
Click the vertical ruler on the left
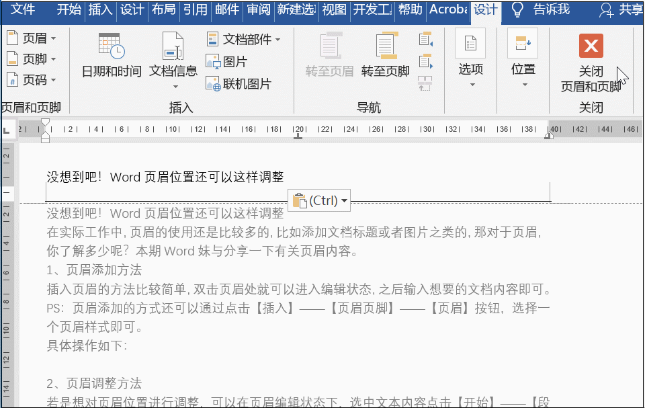[x=7, y=275]
